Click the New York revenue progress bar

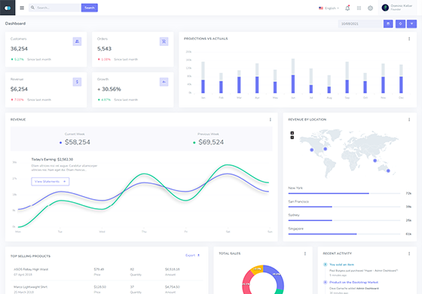(344, 193)
